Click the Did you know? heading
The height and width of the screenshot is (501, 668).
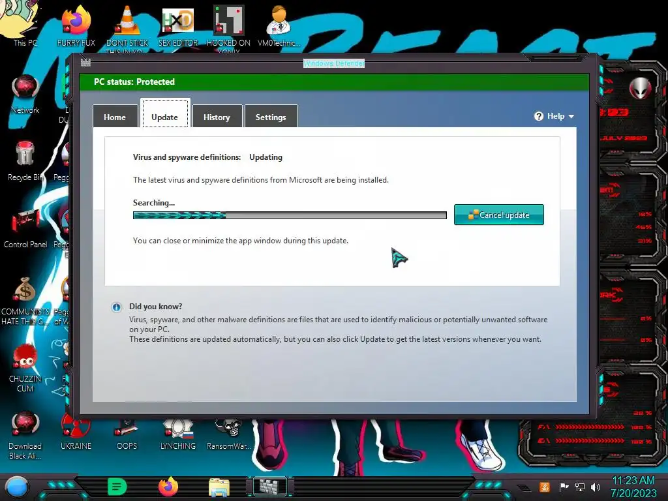tap(155, 307)
